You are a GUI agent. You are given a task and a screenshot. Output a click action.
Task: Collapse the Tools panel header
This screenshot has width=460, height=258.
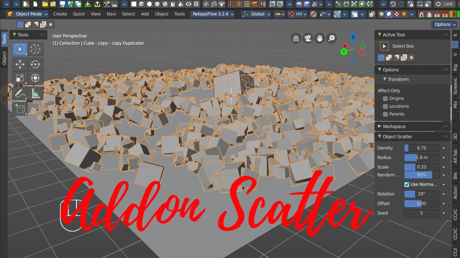14,34
